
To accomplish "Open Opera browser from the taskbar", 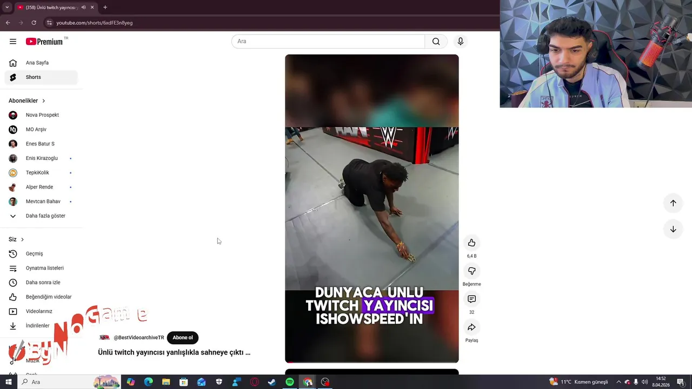I will pos(254,382).
